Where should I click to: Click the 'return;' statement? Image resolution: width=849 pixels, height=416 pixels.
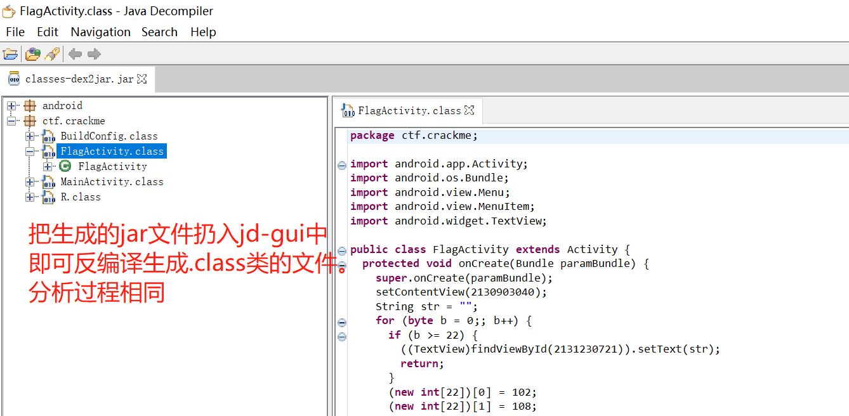pyautogui.click(x=423, y=363)
